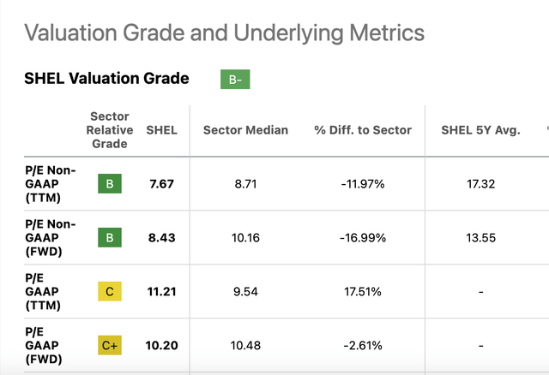Open the P/E Non-GAAP (FWD) metric row label
The width and height of the screenshot is (549, 375).
[x=50, y=238]
